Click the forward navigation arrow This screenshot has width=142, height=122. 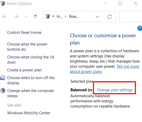[16, 17]
